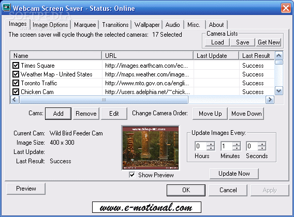
Task: Load a camera list
Action: coord(217,42)
